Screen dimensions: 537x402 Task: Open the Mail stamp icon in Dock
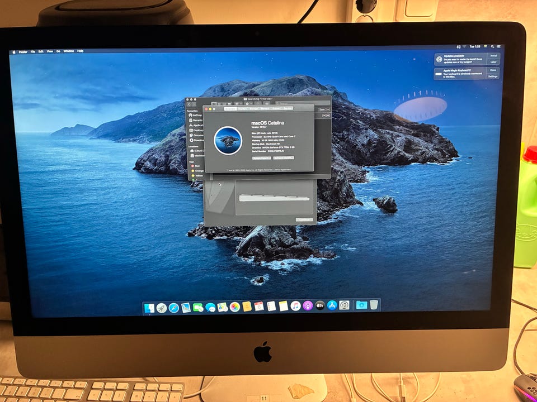186,307
